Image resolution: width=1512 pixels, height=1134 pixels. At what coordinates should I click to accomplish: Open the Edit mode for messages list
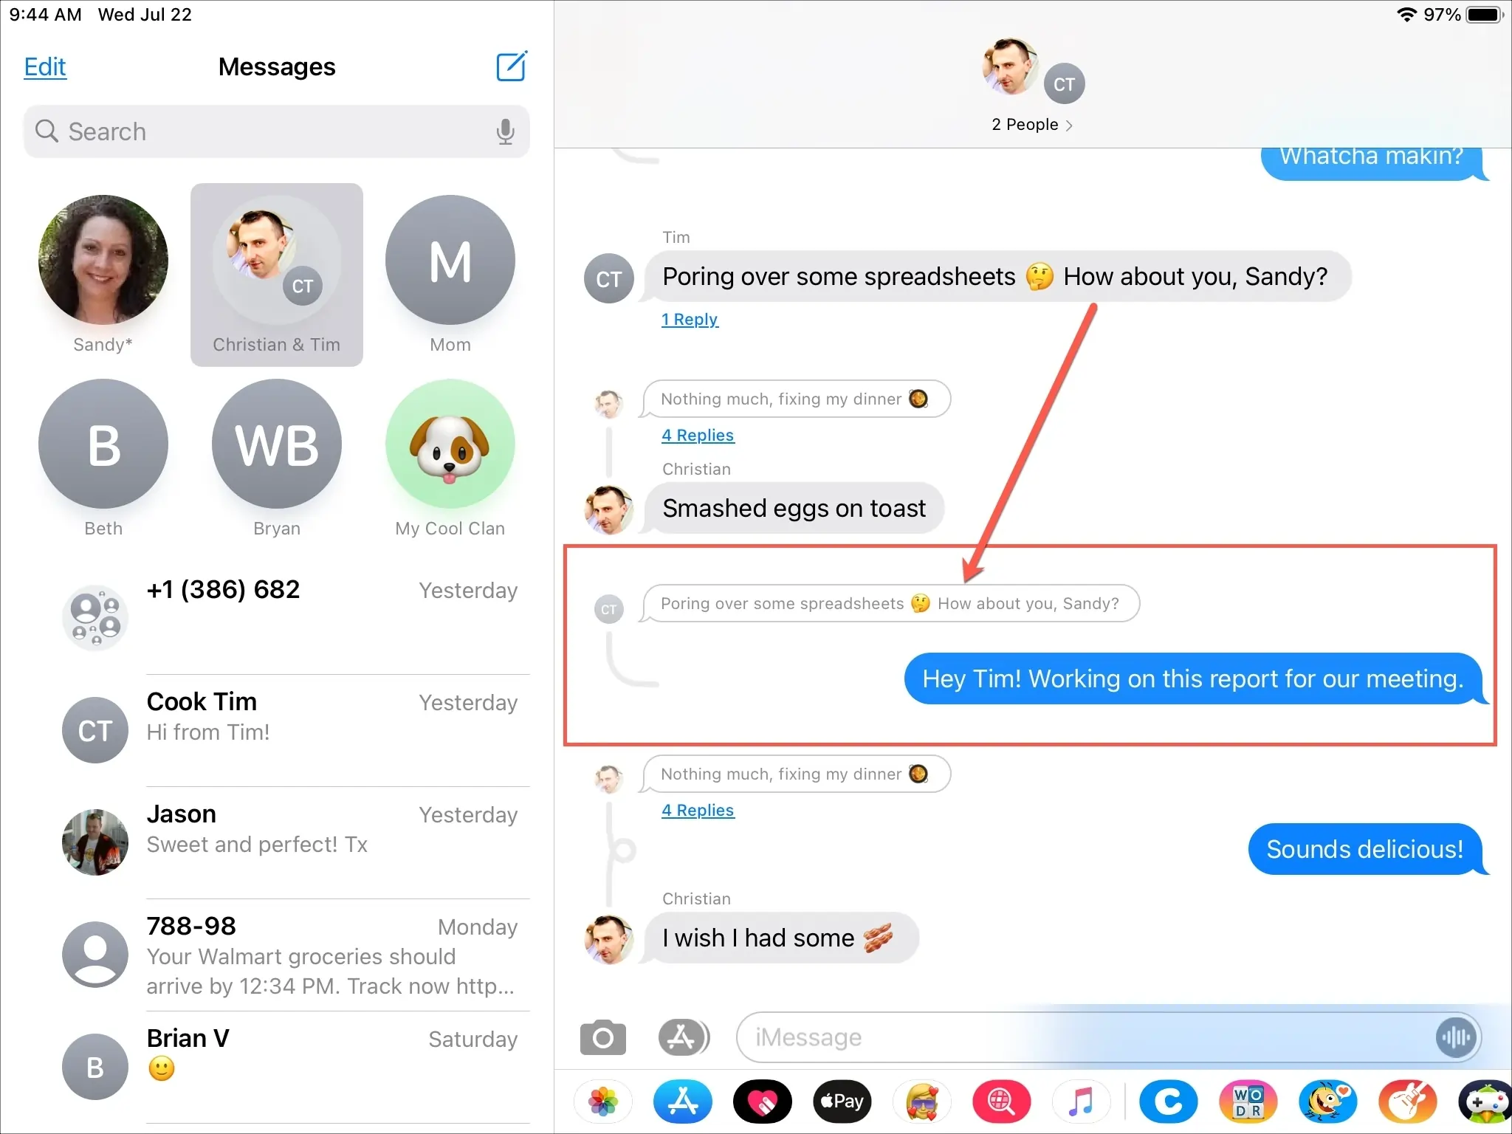[44, 66]
